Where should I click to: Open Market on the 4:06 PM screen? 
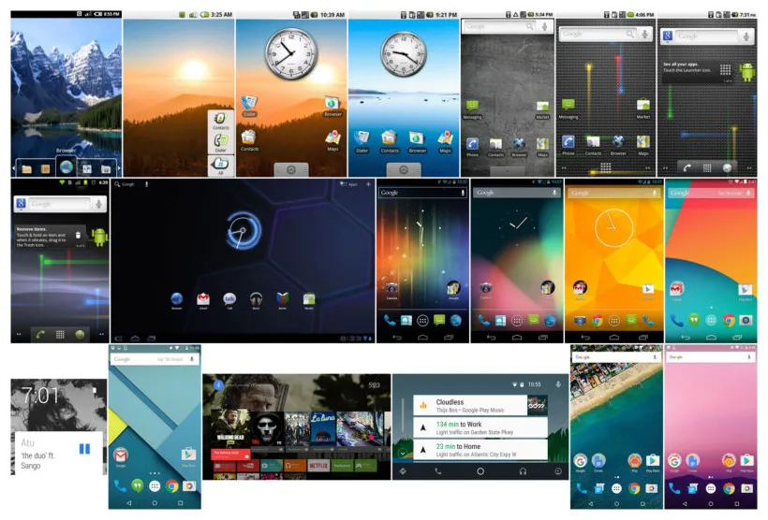[642, 108]
